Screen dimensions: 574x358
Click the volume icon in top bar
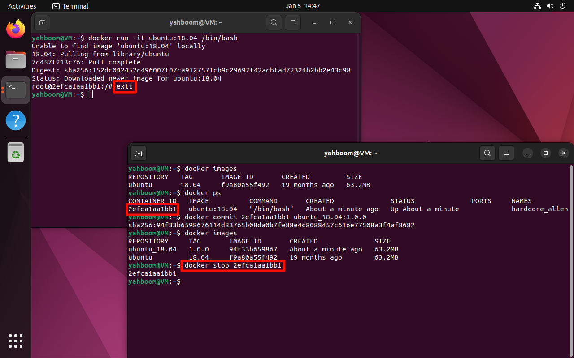click(x=551, y=6)
